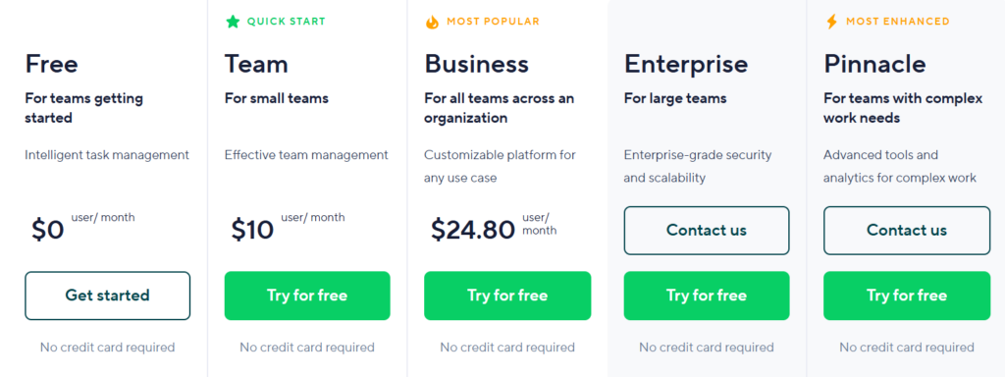
Task: Click the MOST POPULAR label text
Action: (493, 22)
